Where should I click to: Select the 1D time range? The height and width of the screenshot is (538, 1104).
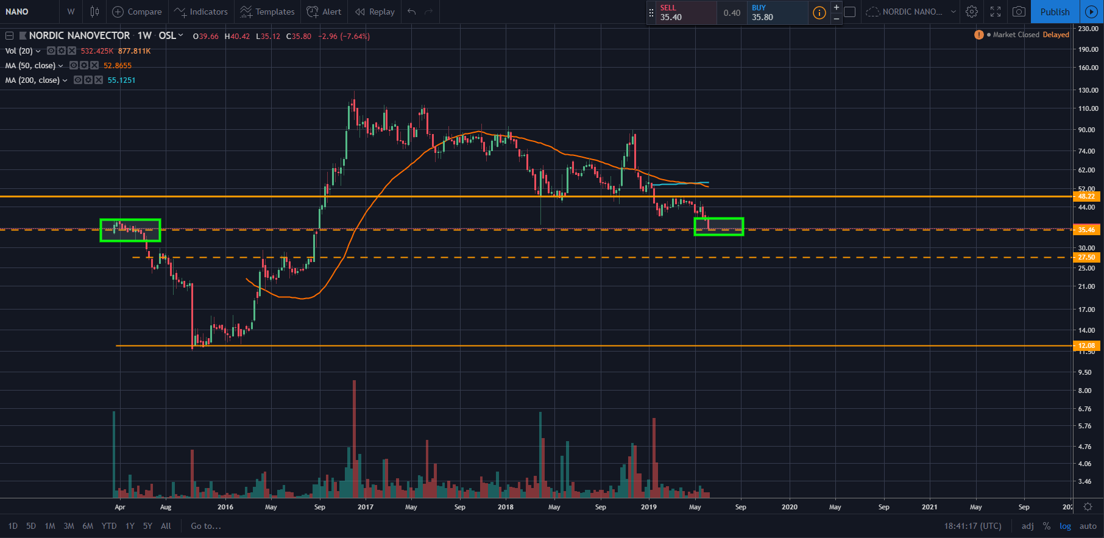[13, 526]
